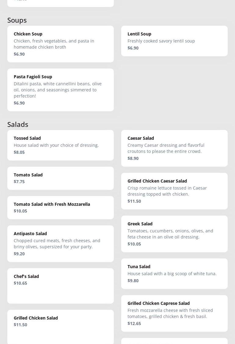Click the Salads section heading
Image resolution: width=235 pixels, height=344 pixels.
point(18,124)
